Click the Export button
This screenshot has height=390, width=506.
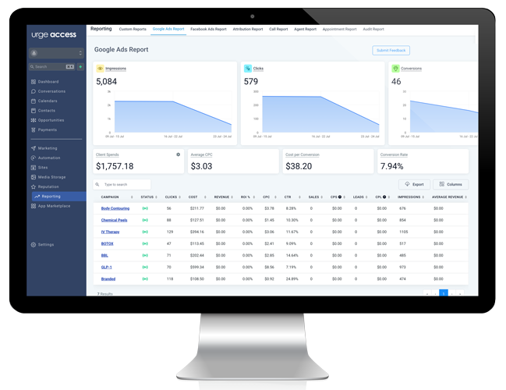tap(414, 185)
